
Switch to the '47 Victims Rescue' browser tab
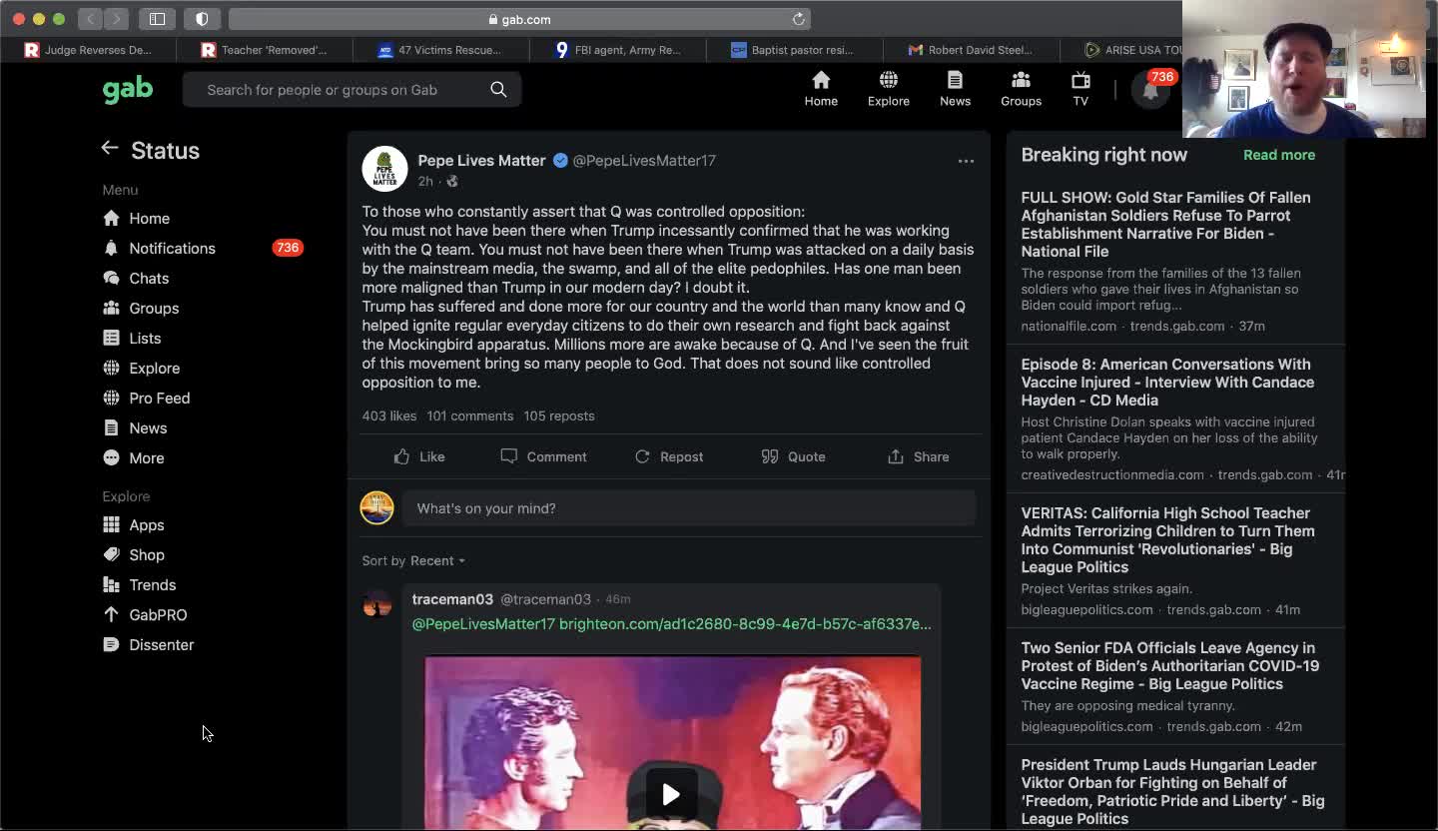[x=440, y=50]
